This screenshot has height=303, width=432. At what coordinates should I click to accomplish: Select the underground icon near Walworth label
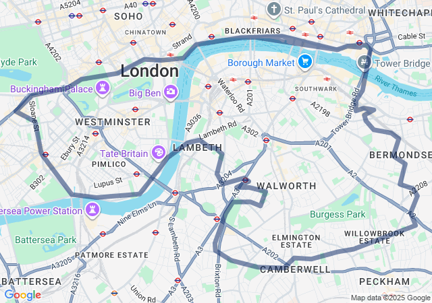tap(245, 180)
